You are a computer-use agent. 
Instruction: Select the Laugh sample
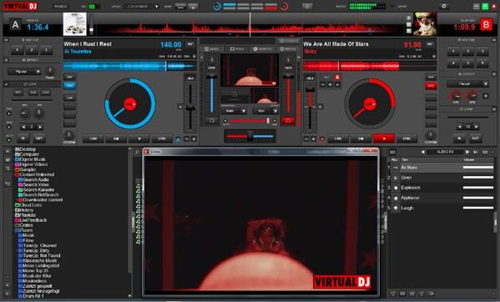pyautogui.click(x=442, y=208)
